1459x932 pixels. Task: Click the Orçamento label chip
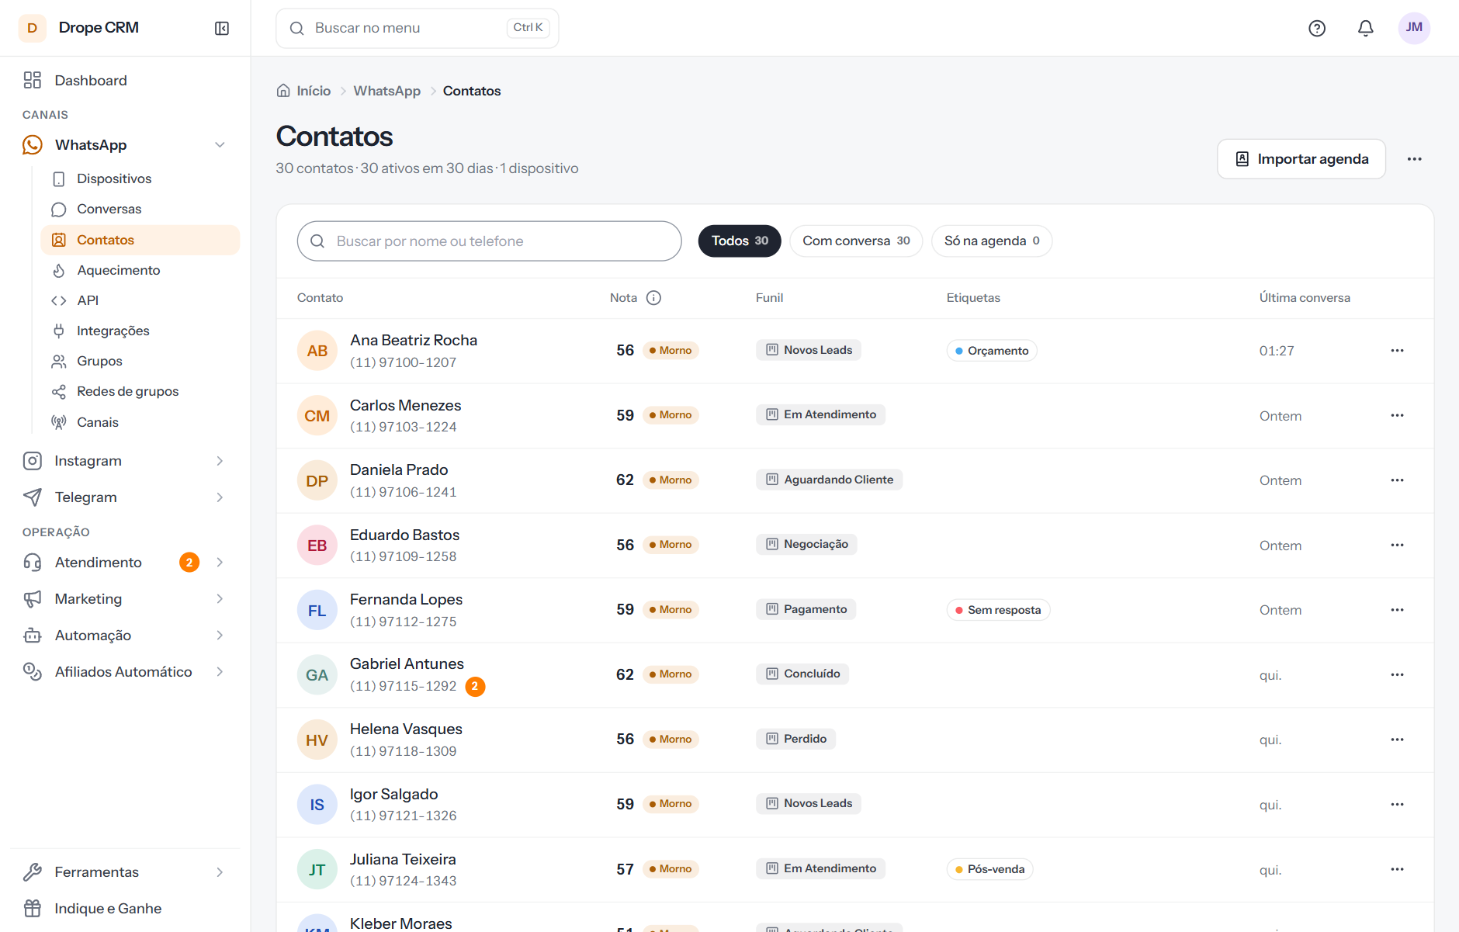(992, 351)
